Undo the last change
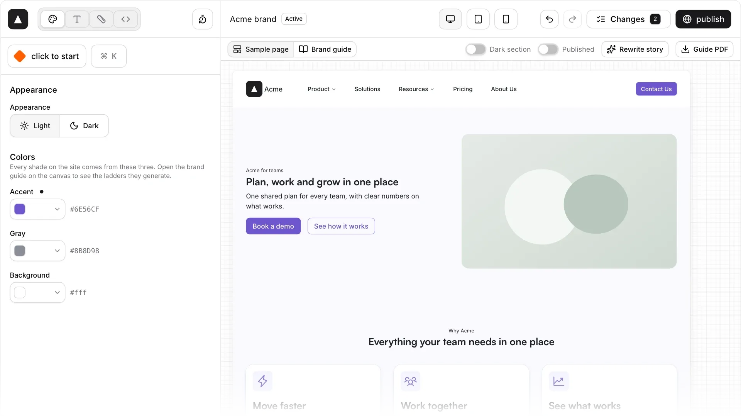The height and width of the screenshot is (417, 741). tap(549, 19)
